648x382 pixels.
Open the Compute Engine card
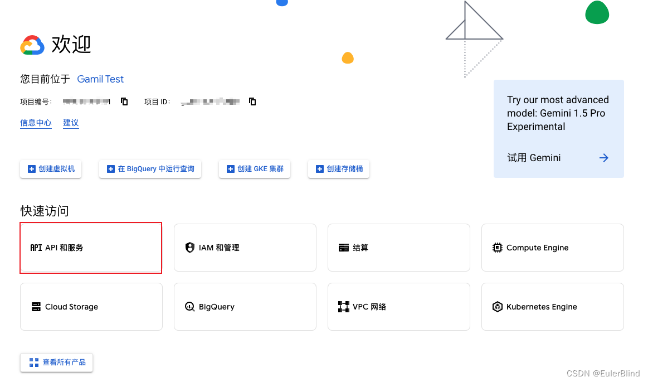pyautogui.click(x=553, y=248)
